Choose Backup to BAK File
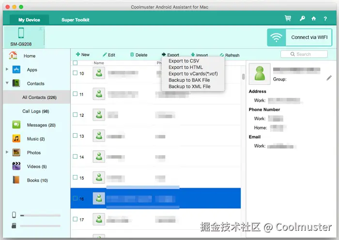339x240 pixels. pyautogui.click(x=189, y=80)
